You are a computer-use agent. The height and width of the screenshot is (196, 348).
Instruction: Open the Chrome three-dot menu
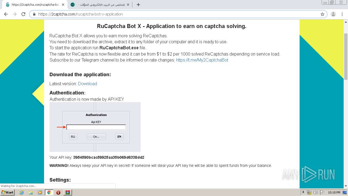coord(342,14)
